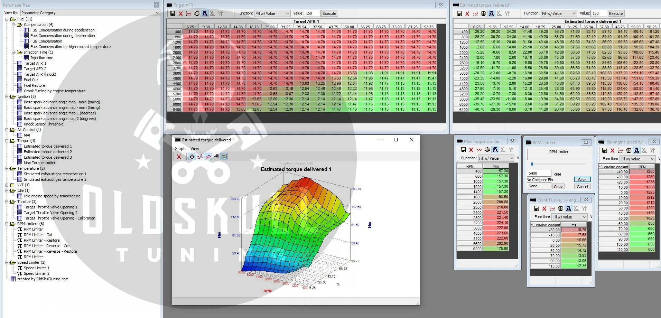Toggle highlighted metronome icon in Idle engine speed toolbar

[636, 150]
